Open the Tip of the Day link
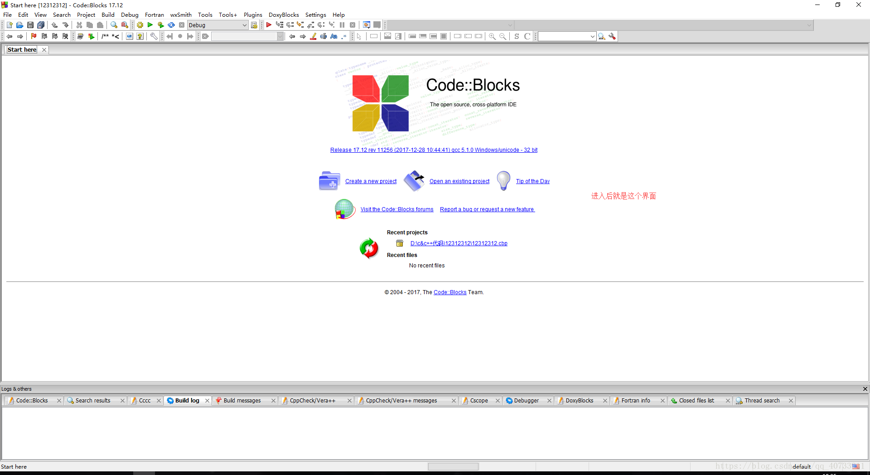Viewport: 870px width, 475px height. [532, 181]
